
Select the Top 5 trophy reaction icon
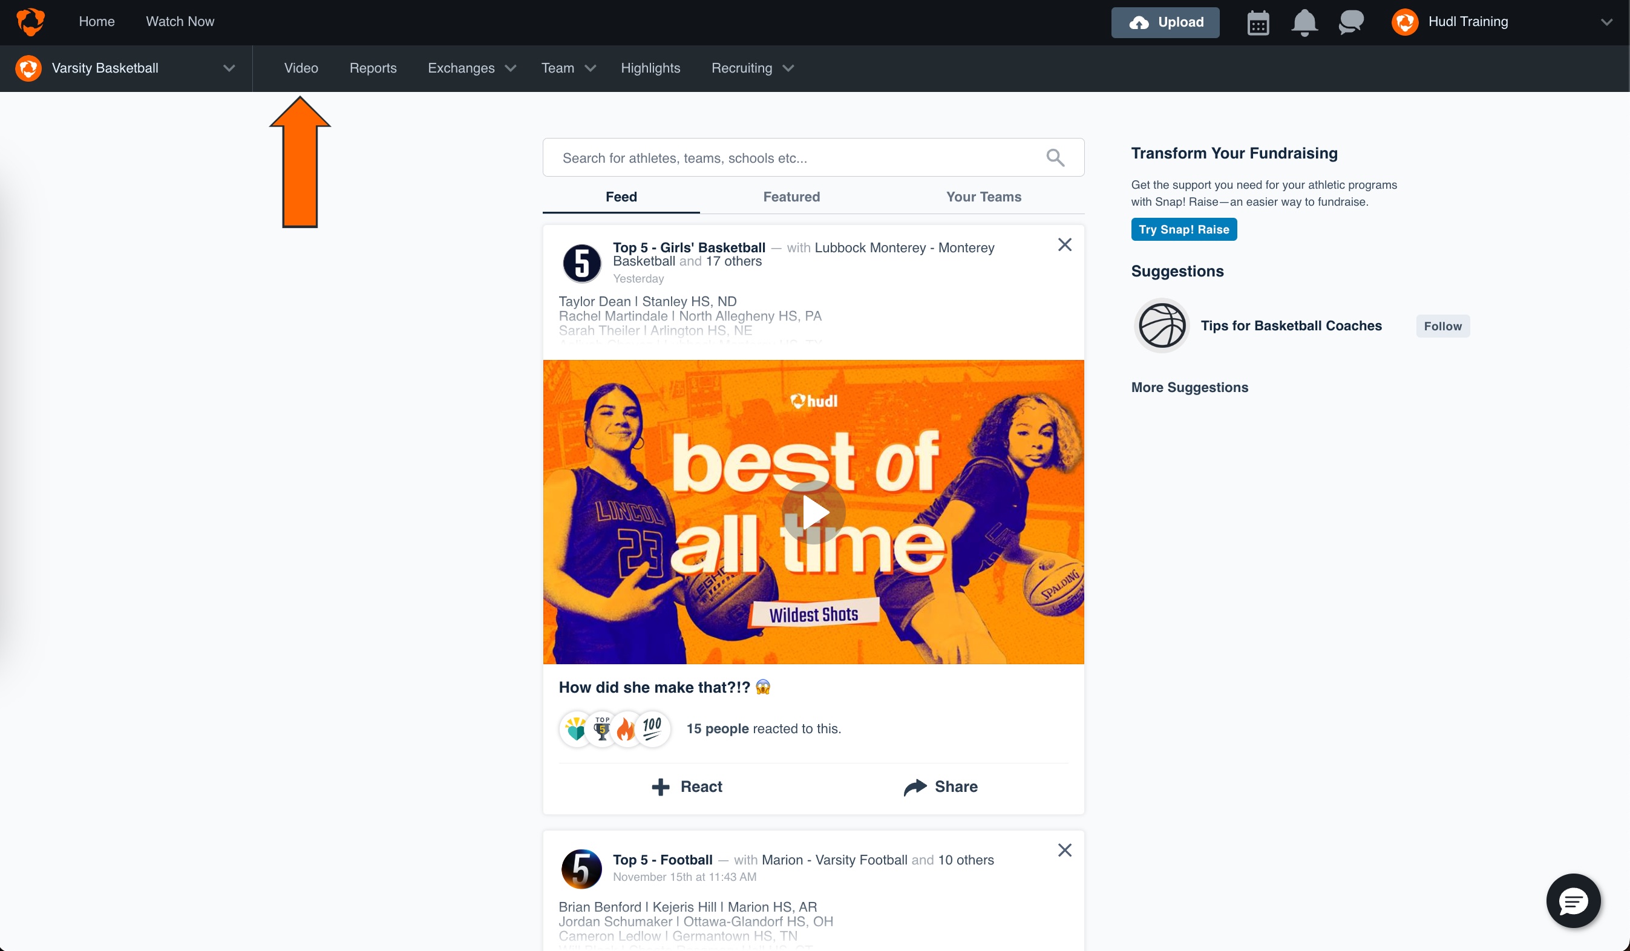[600, 728]
